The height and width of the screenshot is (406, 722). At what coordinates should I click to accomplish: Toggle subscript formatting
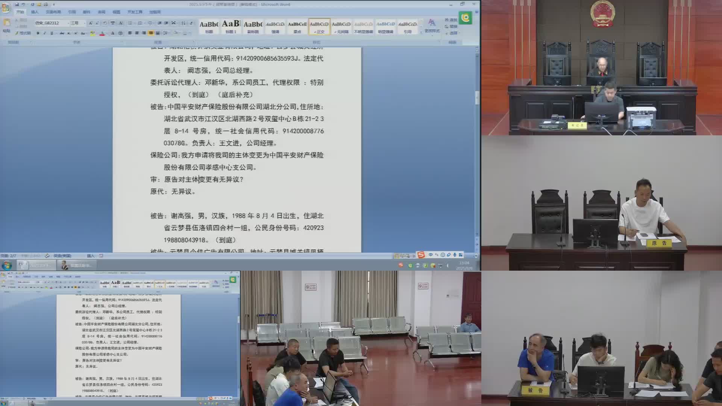click(x=68, y=33)
